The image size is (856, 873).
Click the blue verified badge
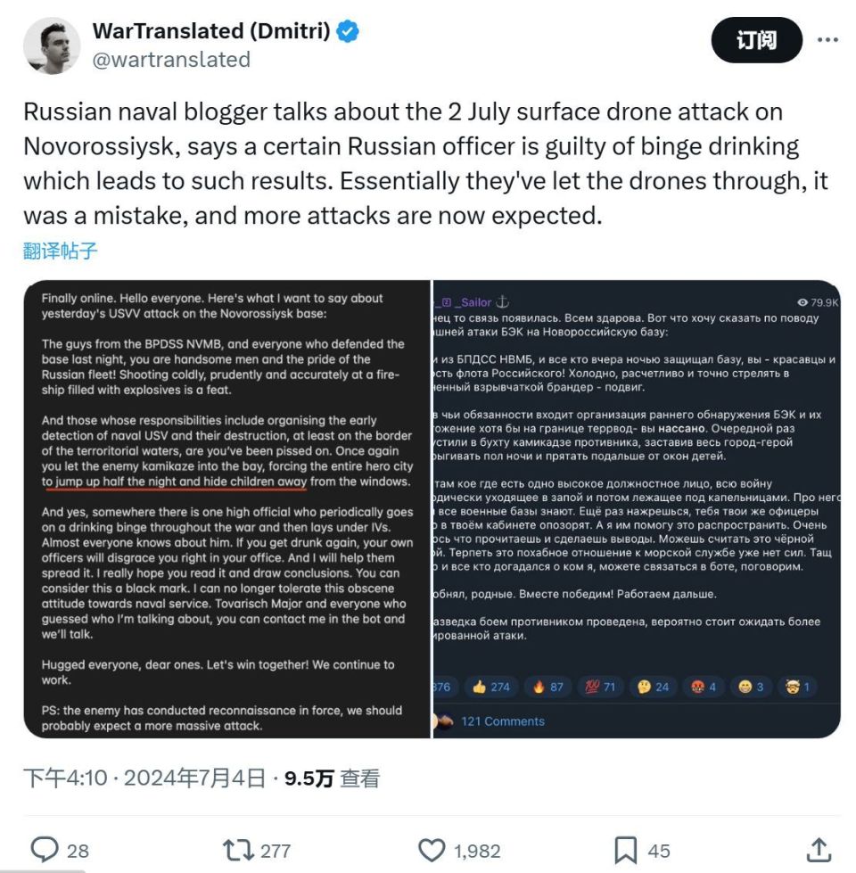348,31
